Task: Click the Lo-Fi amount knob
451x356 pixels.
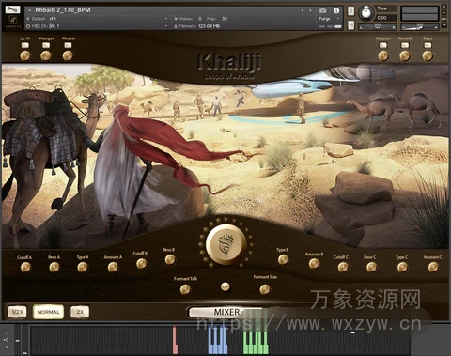Action: click(x=25, y=55)
